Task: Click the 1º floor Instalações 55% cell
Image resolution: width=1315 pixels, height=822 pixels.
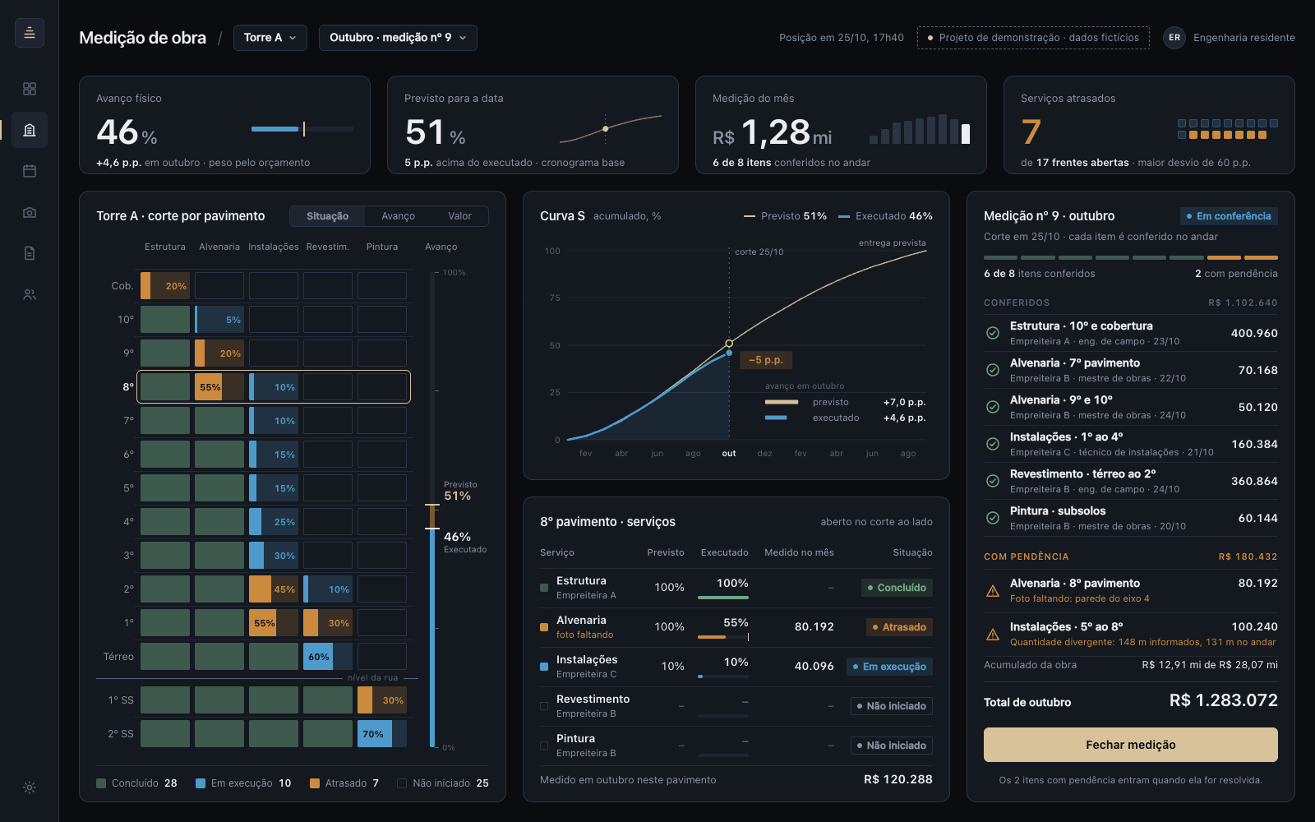Action: (x=274, y=623)
